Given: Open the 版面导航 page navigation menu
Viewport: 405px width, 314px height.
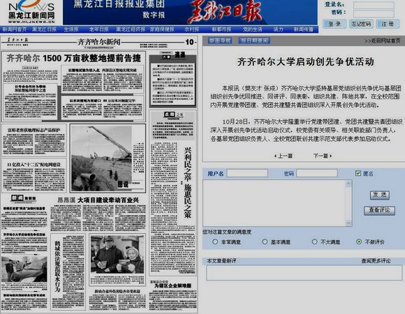Looking at the screenshot, I should click(220, 40).
